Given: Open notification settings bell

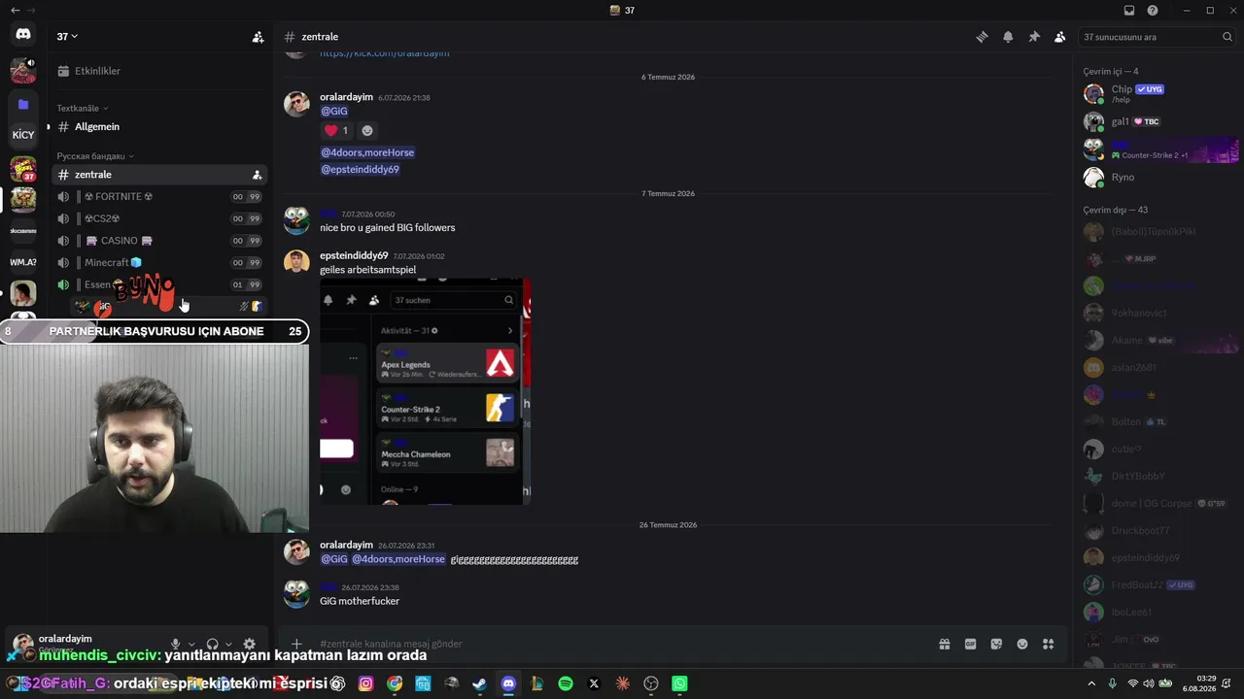Looking at the screenshot, I should (1008, 37).
